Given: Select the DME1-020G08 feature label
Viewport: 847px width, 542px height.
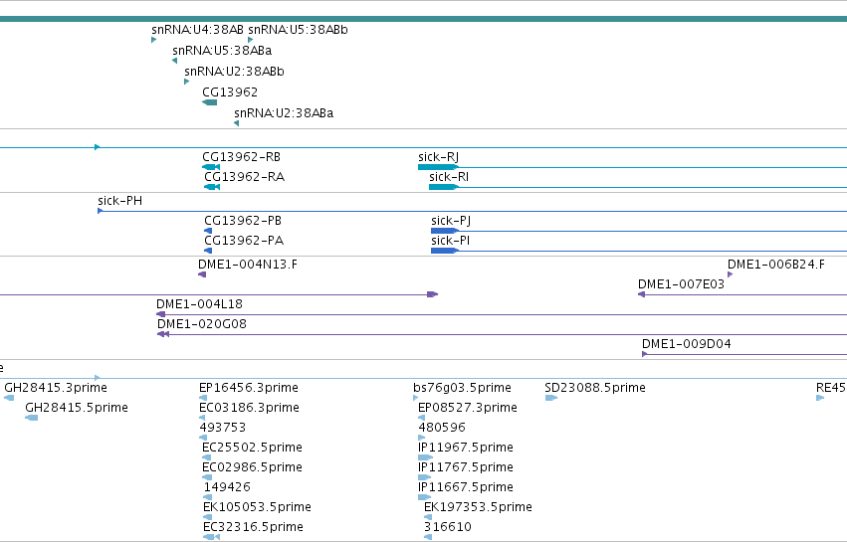Looking at the screenshot, I should pos(201,324).
